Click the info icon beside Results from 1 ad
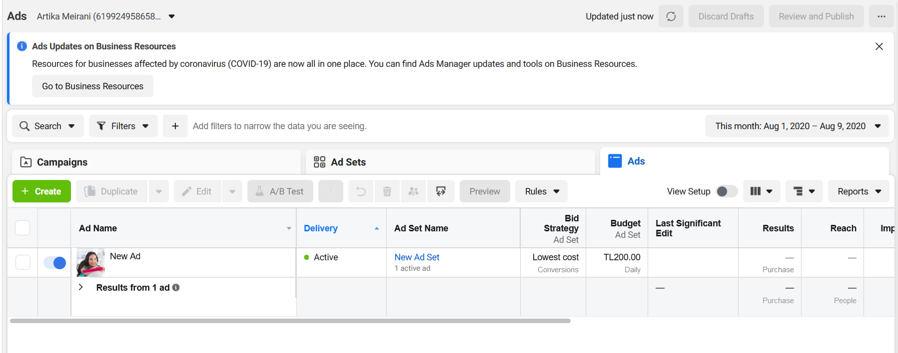Image resolution: width=898 pixels, height=353 pixels. point(176,288)
